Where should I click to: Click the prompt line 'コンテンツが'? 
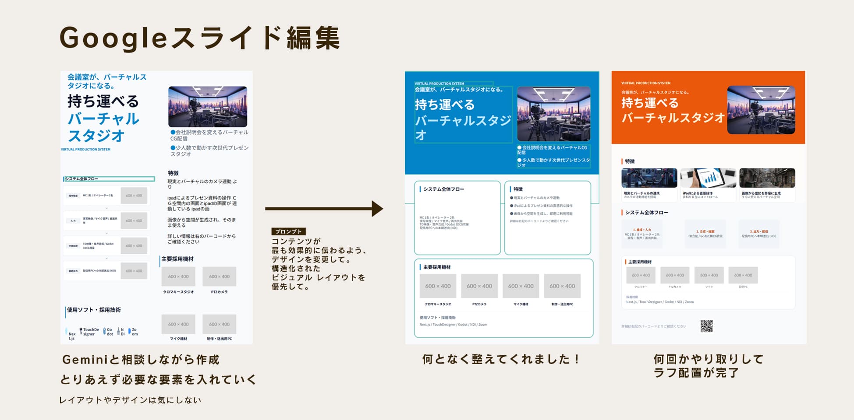(x=296, y=241)
